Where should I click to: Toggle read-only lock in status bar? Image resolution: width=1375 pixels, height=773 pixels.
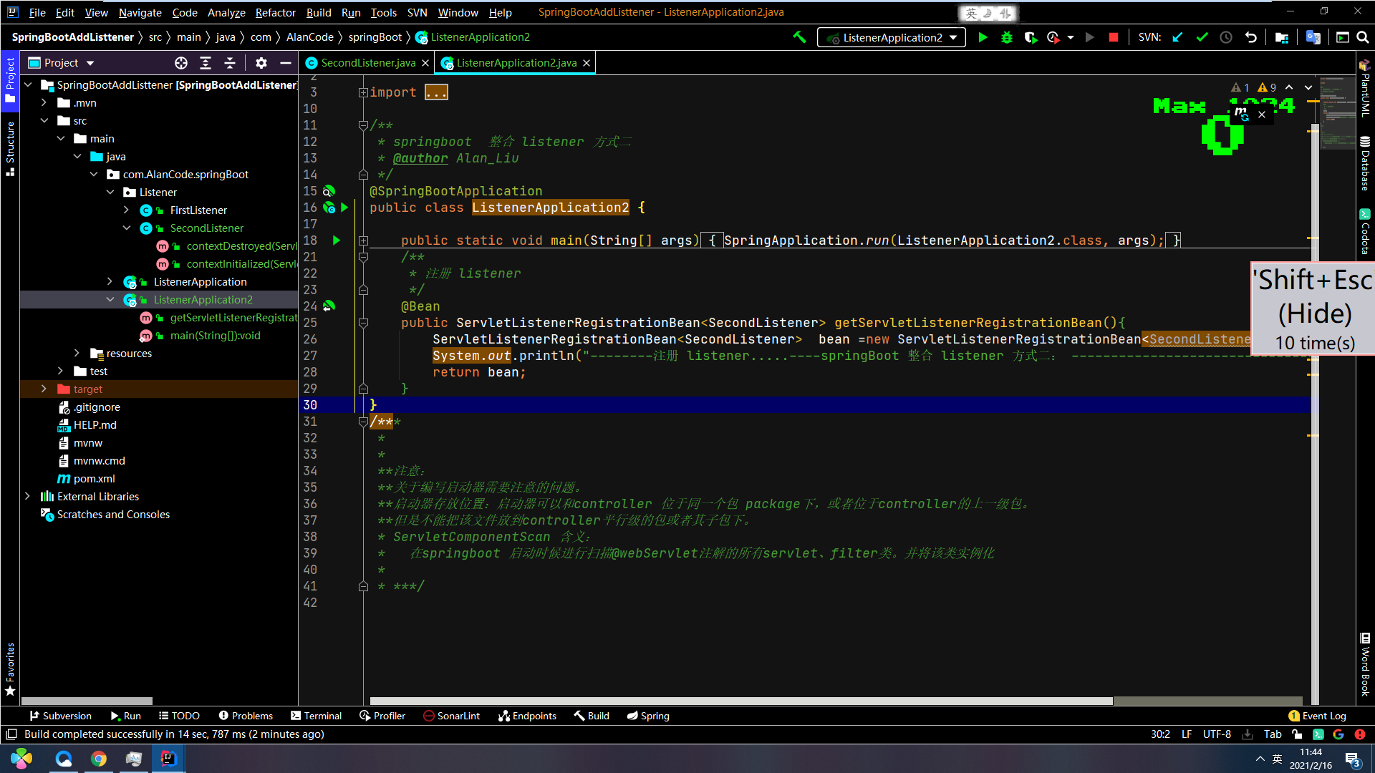[1297, 734]
